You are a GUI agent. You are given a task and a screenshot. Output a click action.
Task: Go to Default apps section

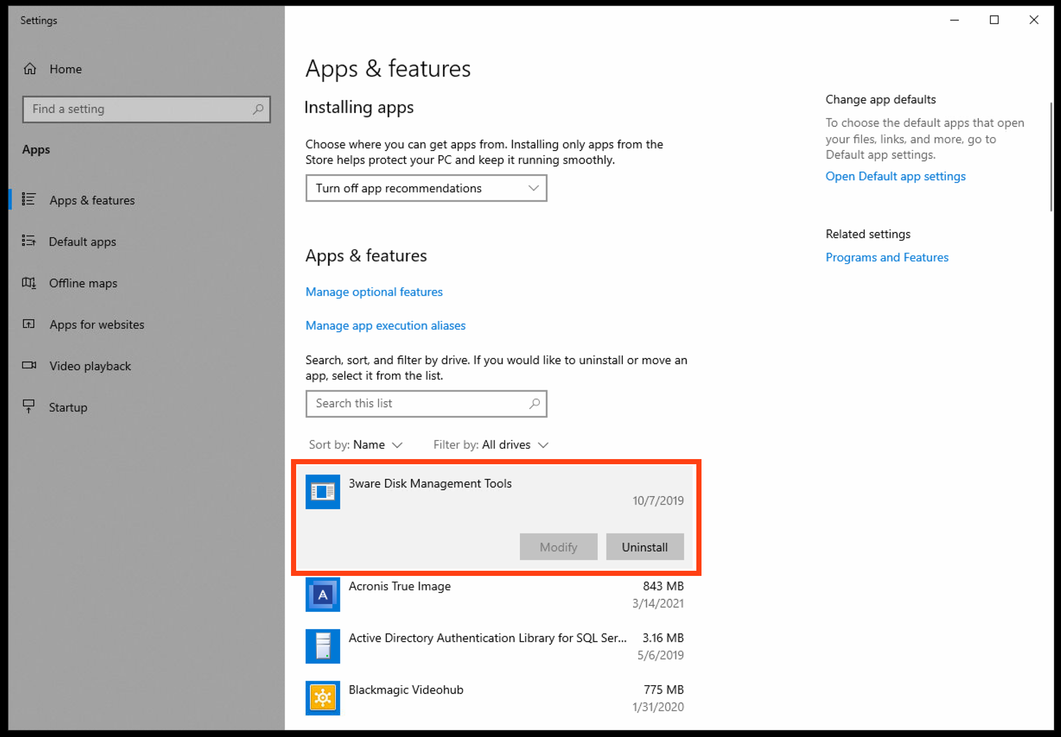pos(82,241)
